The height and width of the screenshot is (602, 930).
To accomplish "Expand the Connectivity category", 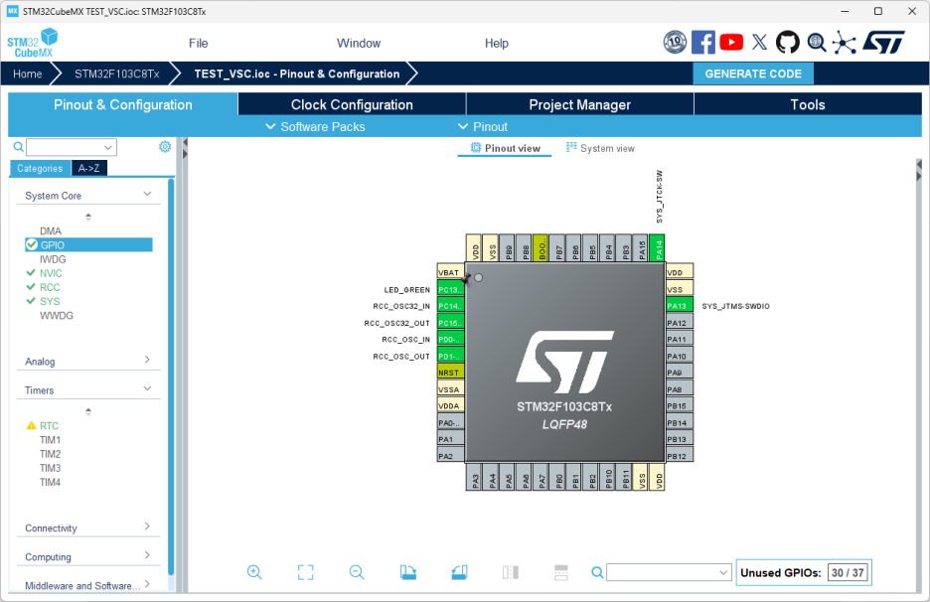I will (x=147, y=527).
